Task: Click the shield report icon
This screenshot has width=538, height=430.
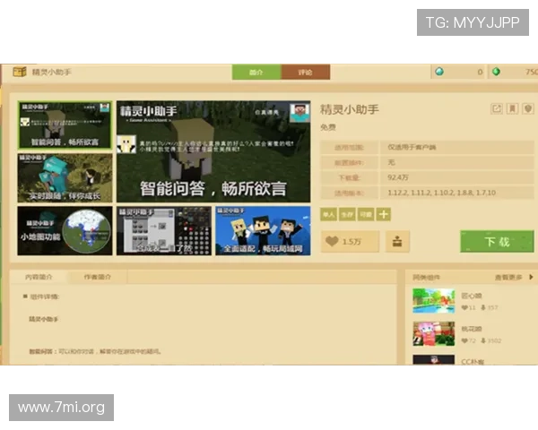Action: tap(528, 109)
